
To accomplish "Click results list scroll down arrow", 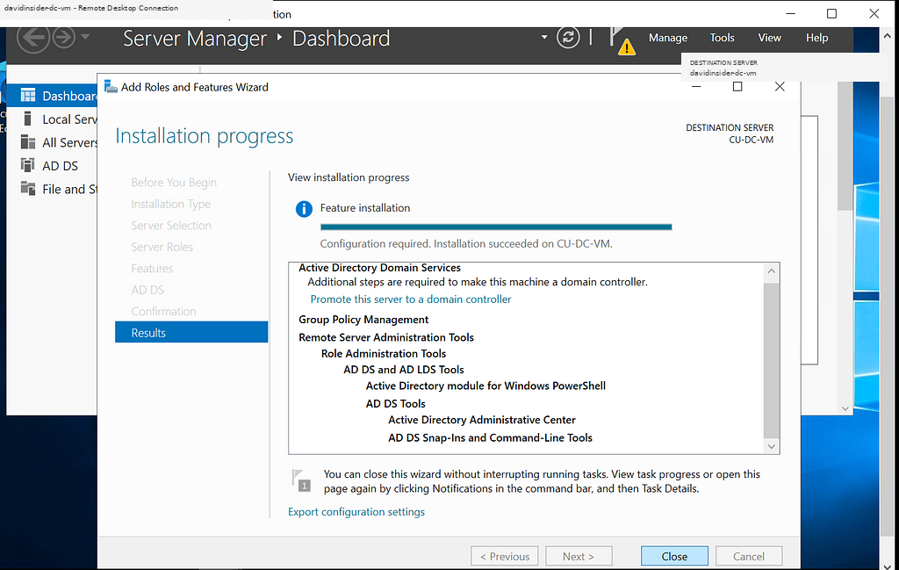I will pyautogui.click(x=772, y=446).
